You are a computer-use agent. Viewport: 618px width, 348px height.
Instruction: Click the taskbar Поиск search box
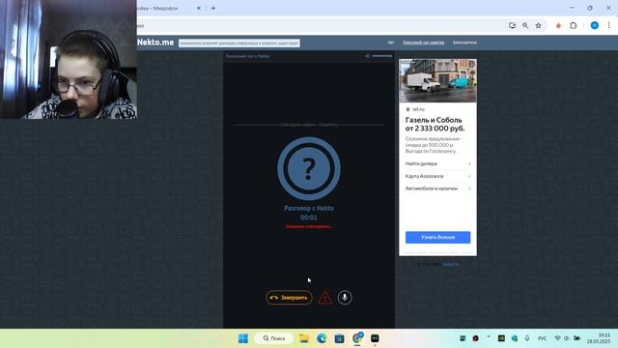click(274, 338)
